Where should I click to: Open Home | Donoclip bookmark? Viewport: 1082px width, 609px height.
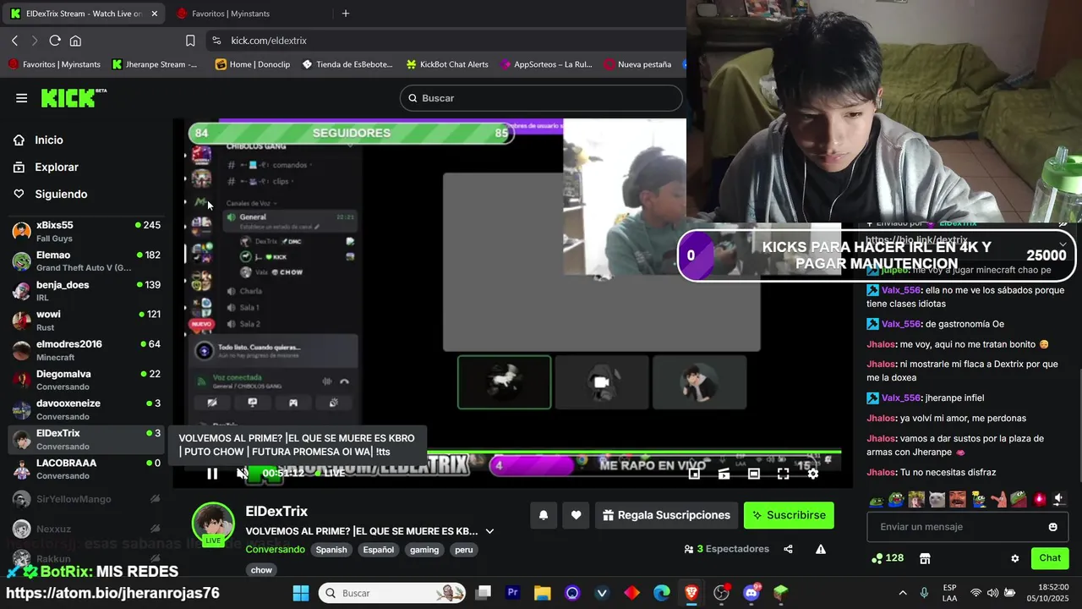(253, 64)
